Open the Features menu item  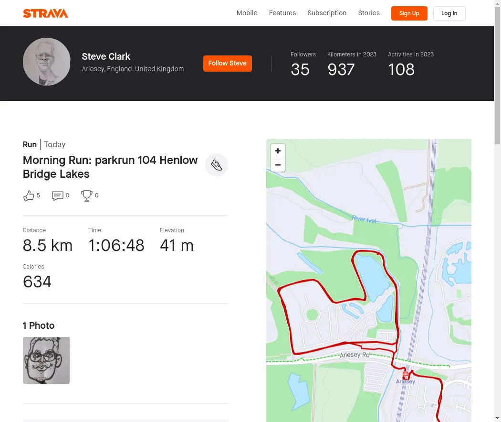pos(282,13)
